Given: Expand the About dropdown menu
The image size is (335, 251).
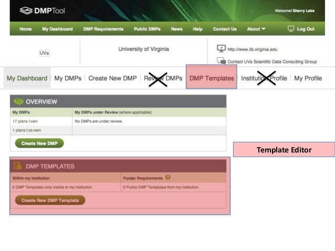Looking at the screenshot, I should pos(256,29).
